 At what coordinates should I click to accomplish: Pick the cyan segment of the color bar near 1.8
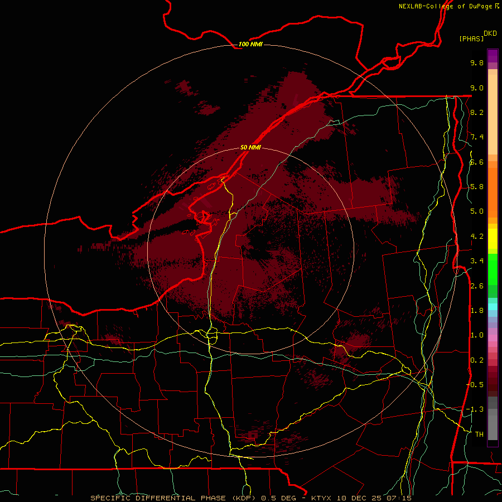point(493,307)
